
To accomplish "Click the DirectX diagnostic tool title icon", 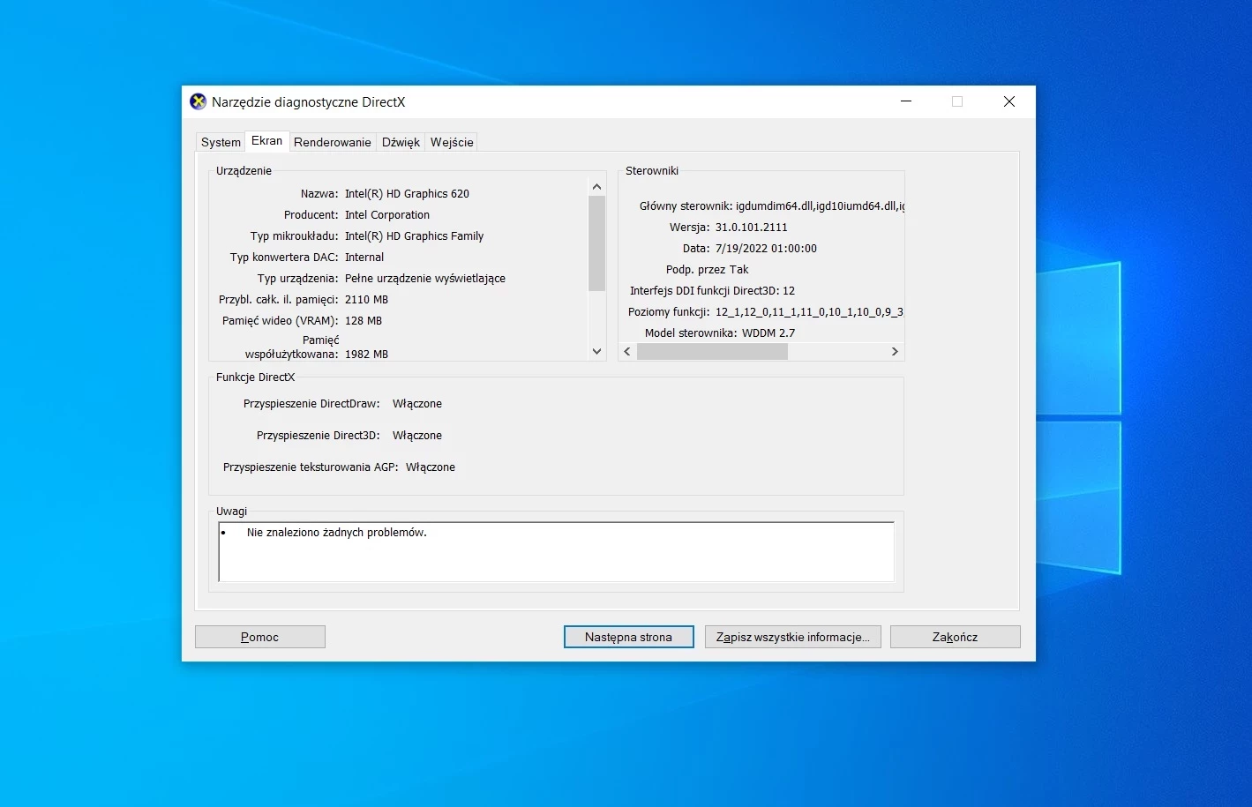I will tap(199, 101).
